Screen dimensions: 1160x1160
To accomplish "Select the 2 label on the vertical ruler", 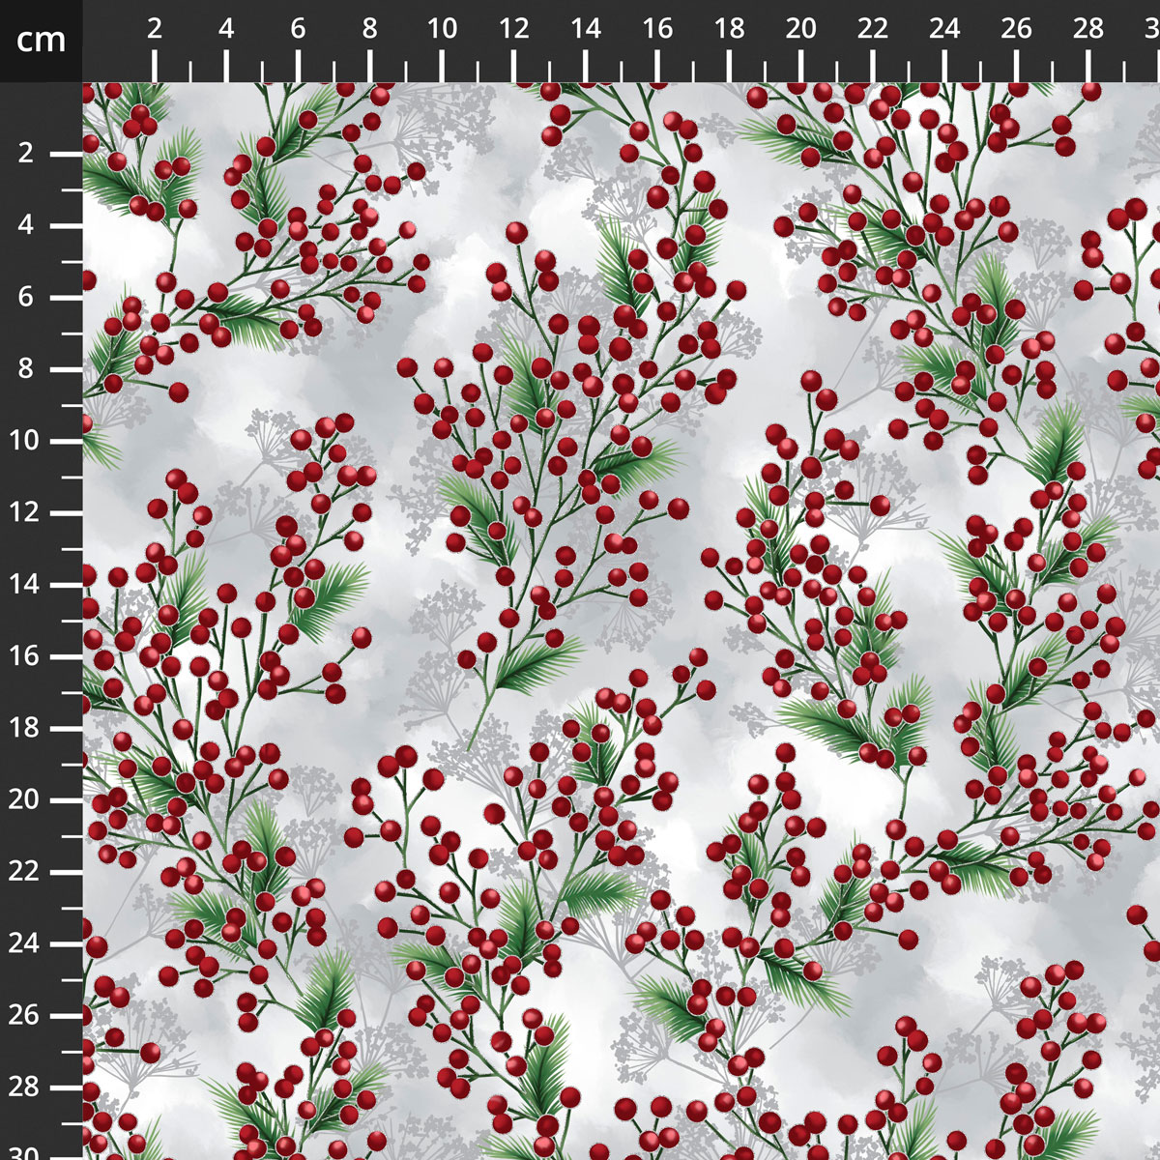I will (x=25, y=154).
